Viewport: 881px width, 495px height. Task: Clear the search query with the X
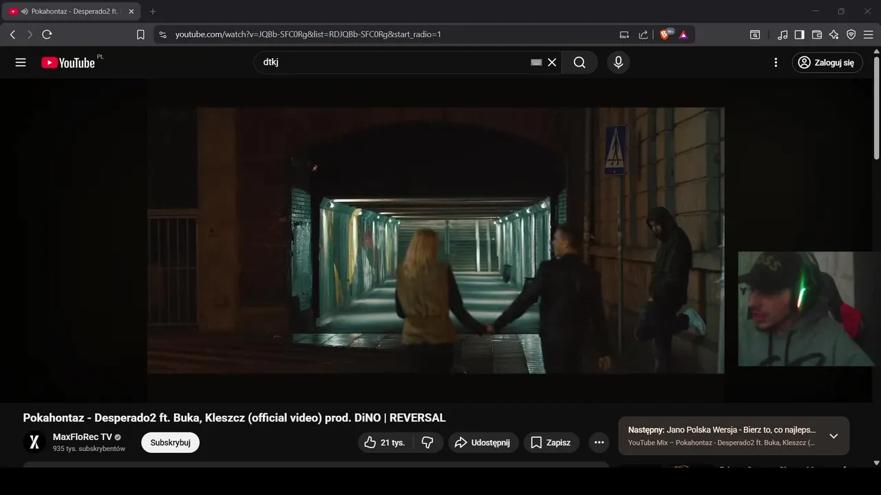(552, 63)
